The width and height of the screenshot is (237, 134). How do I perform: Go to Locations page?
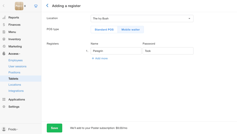pyautogui.click(x=15, y=85)
